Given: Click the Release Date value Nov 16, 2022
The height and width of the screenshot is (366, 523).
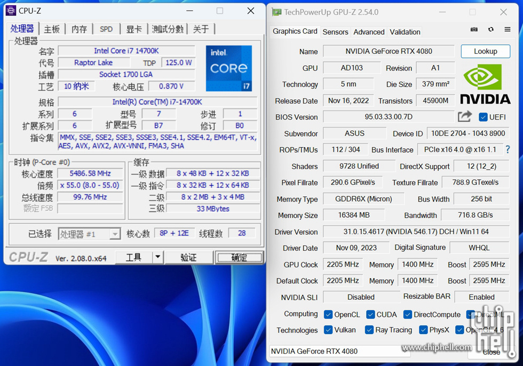Looking at the screenshot, I should tap(348, 101).
